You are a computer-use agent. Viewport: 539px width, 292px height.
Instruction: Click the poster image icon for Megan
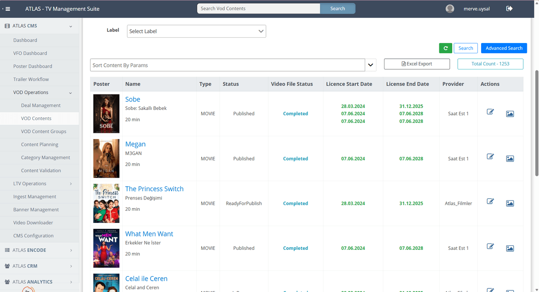(x=510, y=158)
